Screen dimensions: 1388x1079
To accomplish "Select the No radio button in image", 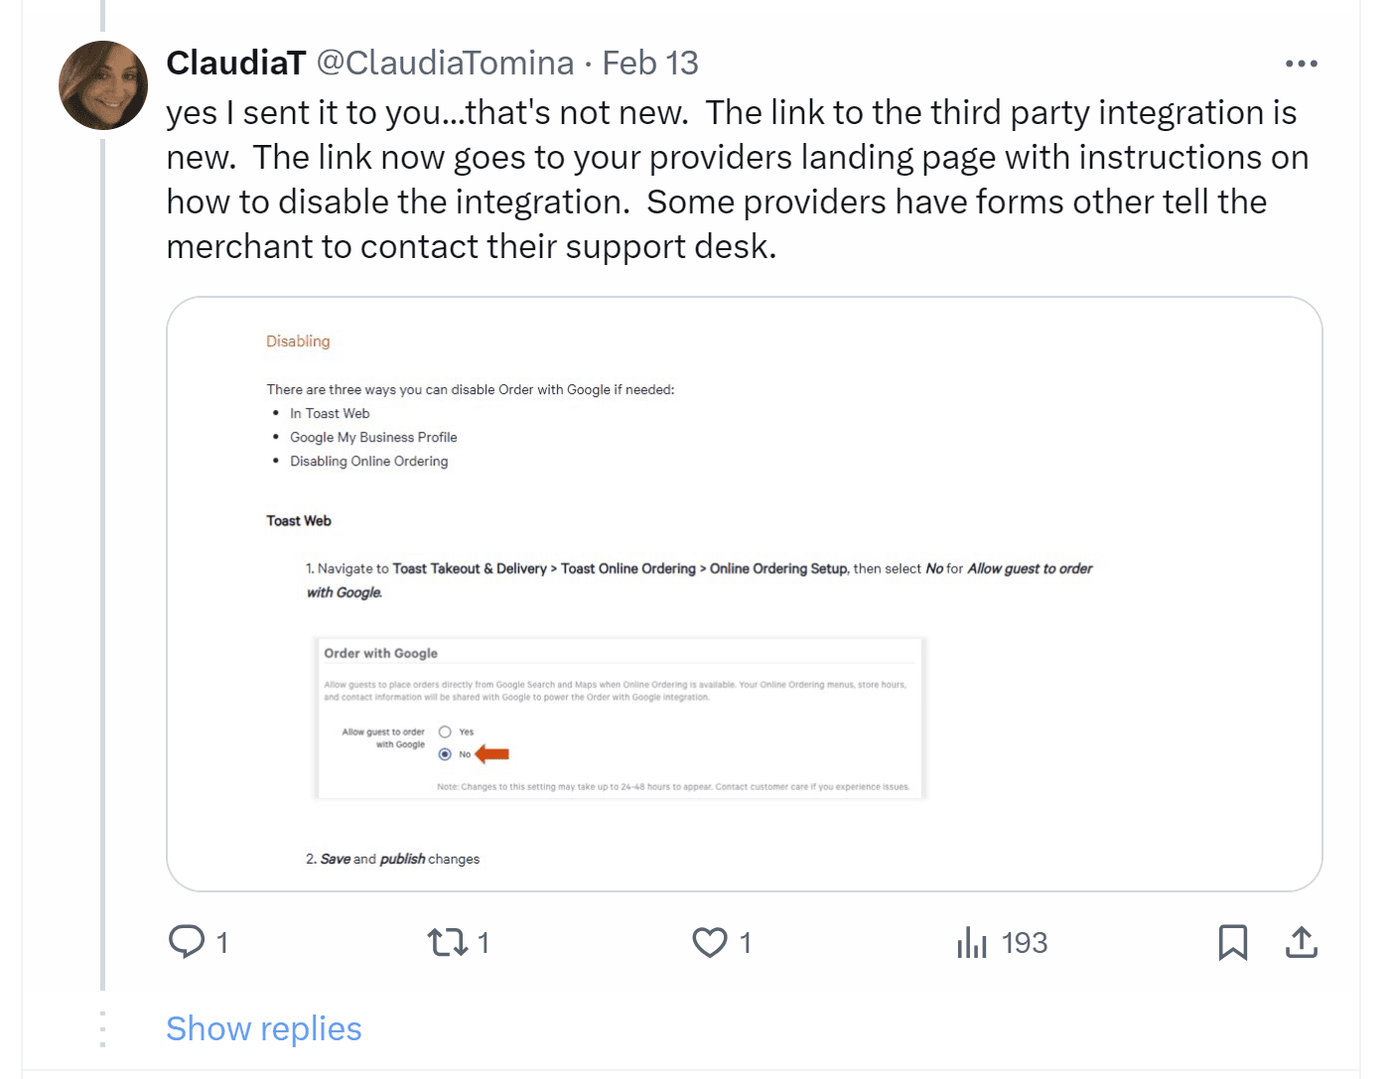I will pos(445,754).
